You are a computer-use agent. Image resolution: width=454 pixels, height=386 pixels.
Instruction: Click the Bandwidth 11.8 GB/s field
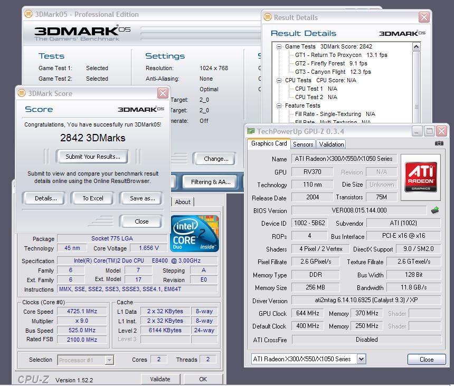coord(413,287)
